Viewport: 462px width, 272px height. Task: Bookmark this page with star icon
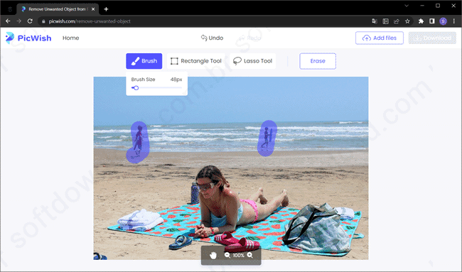[x=407, y=21]
